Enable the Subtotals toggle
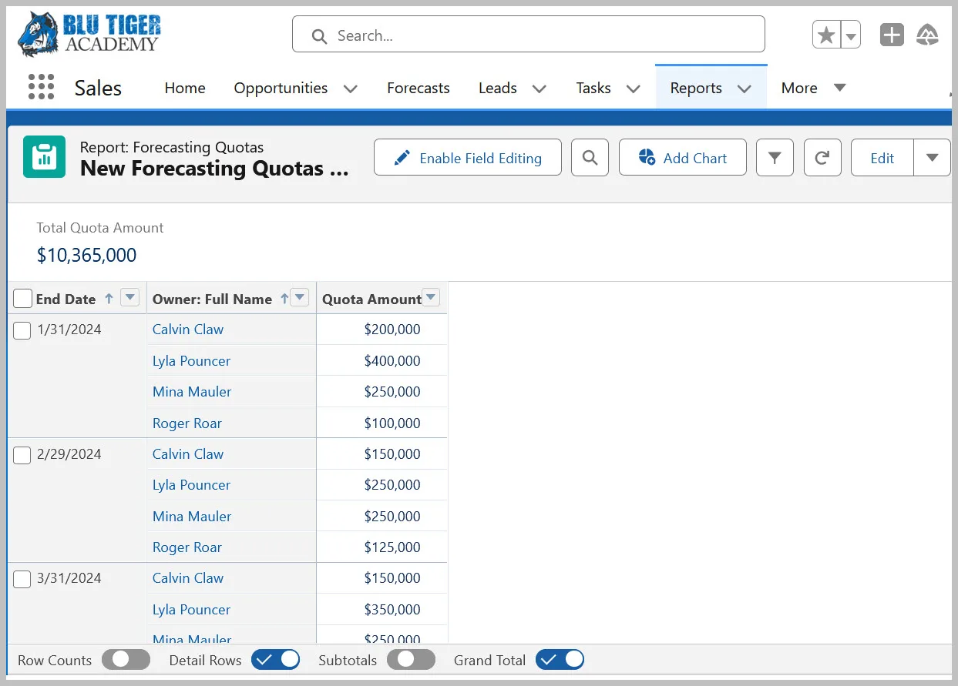Image resolution: width=958 pixels, height=686 pixels. coord(411,660)
